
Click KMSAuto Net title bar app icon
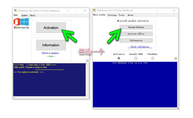(x=15, y=11)
